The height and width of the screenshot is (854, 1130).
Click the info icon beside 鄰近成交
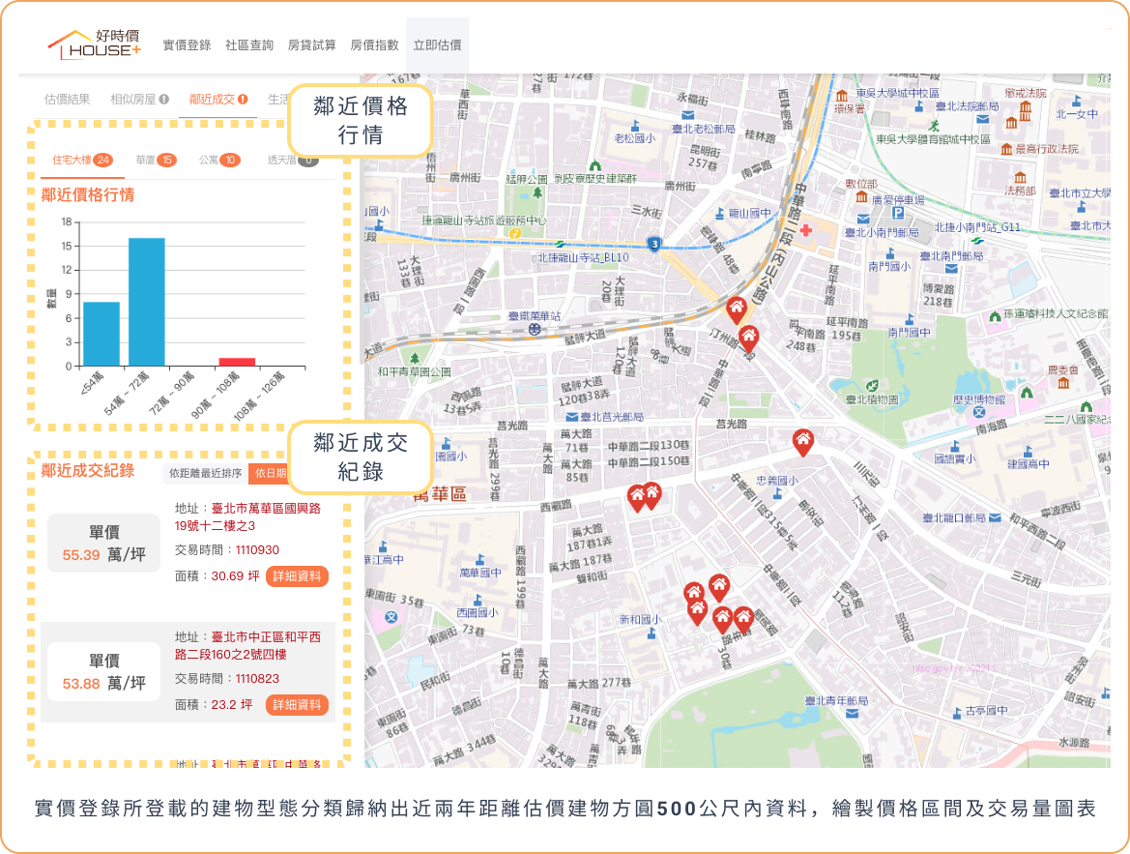243,99
